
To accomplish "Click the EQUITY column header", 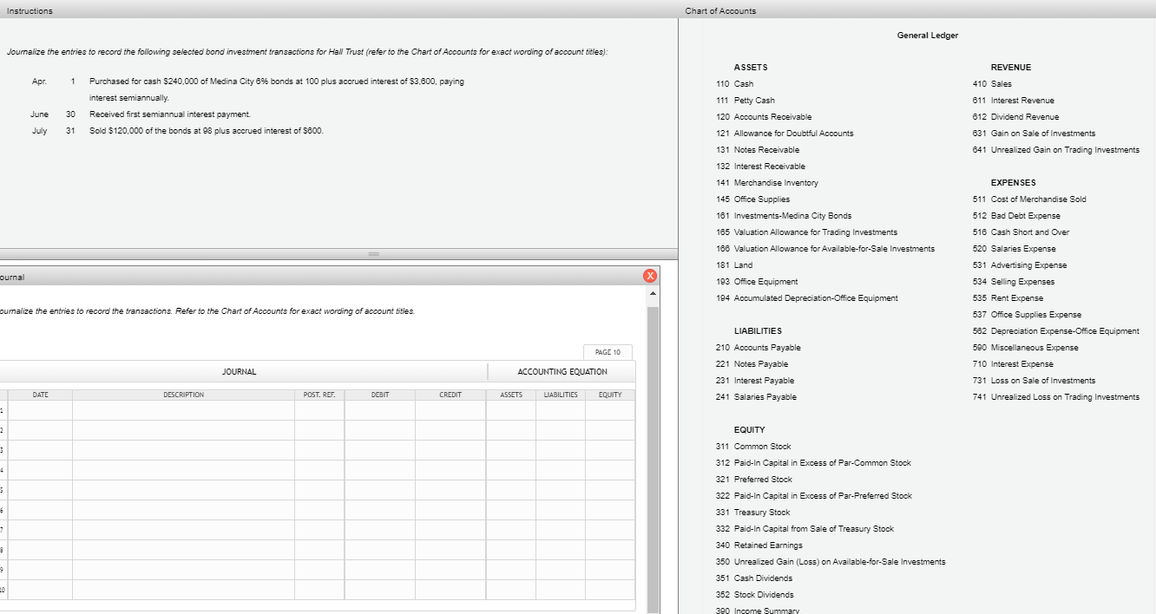I will click(x=610, y=395).
